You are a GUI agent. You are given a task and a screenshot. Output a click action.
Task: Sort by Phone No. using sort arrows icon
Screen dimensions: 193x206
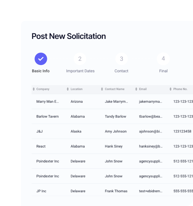pyautogui.click(x=170, y=89)
